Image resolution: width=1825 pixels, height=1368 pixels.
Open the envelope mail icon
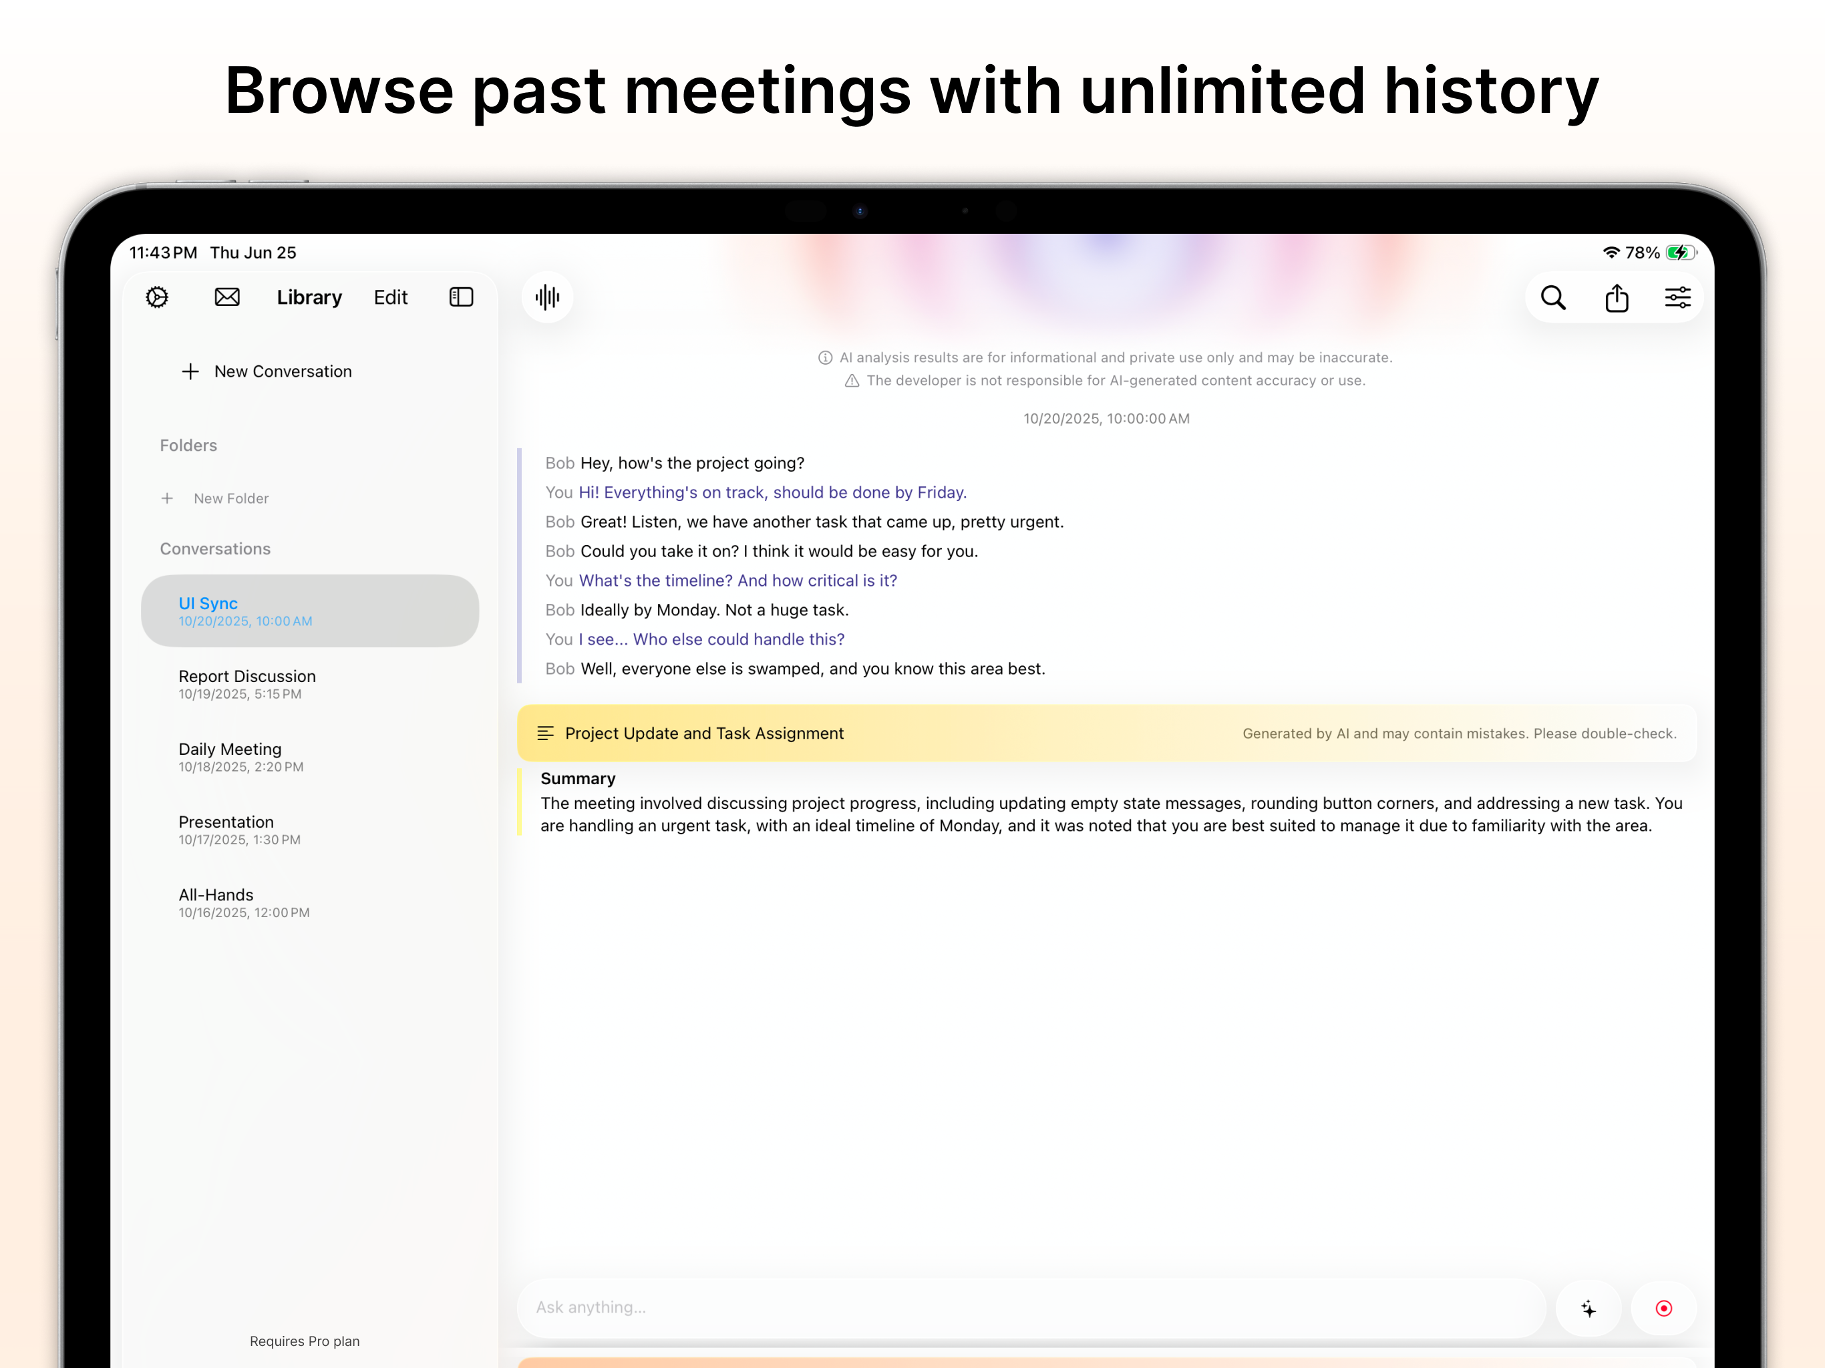[227, 297]
